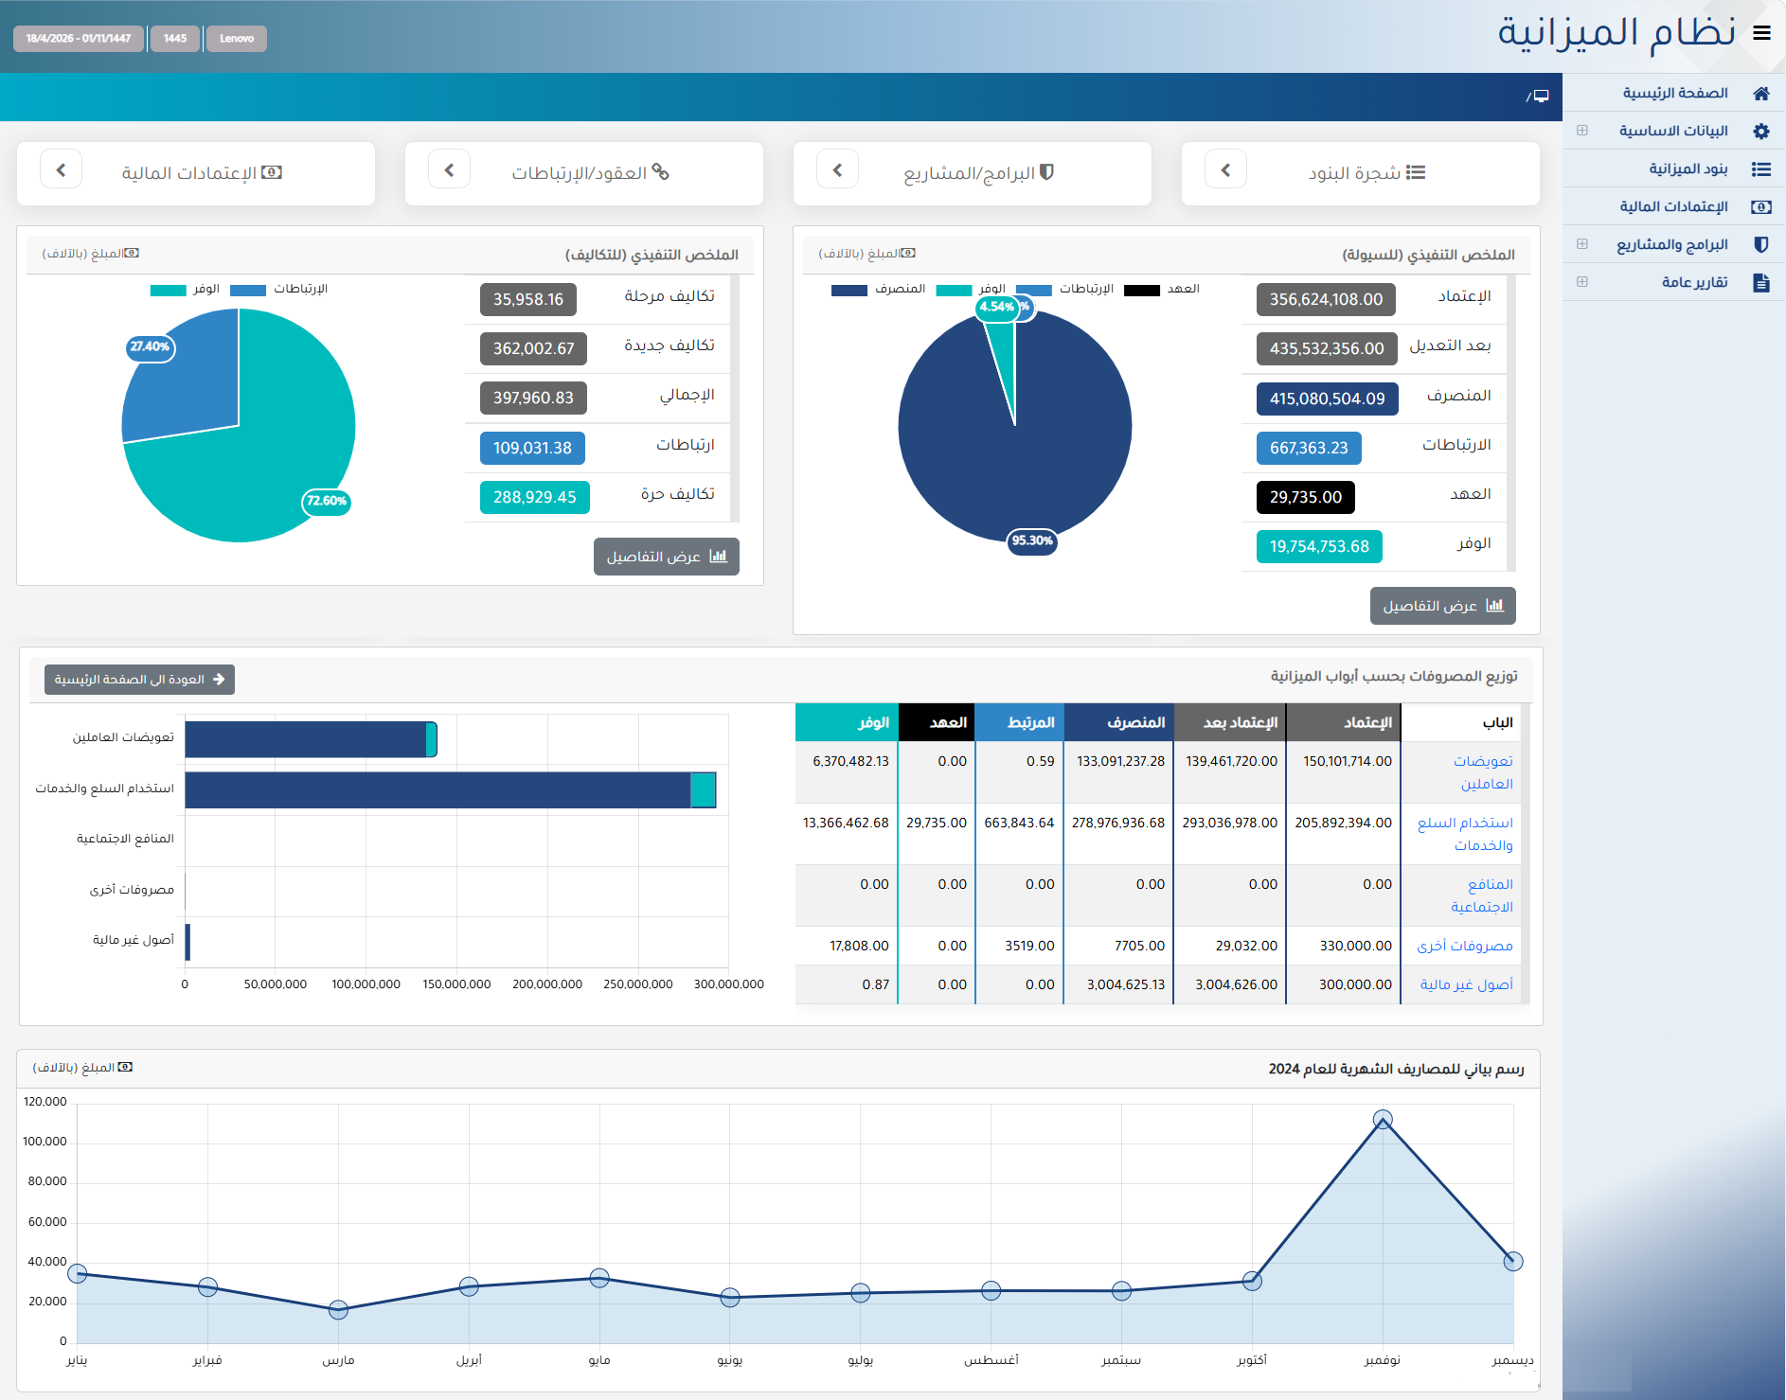
Task: Expand the البرامج والمشاريع plus toggle
Action: click(x=1582, y=244)
